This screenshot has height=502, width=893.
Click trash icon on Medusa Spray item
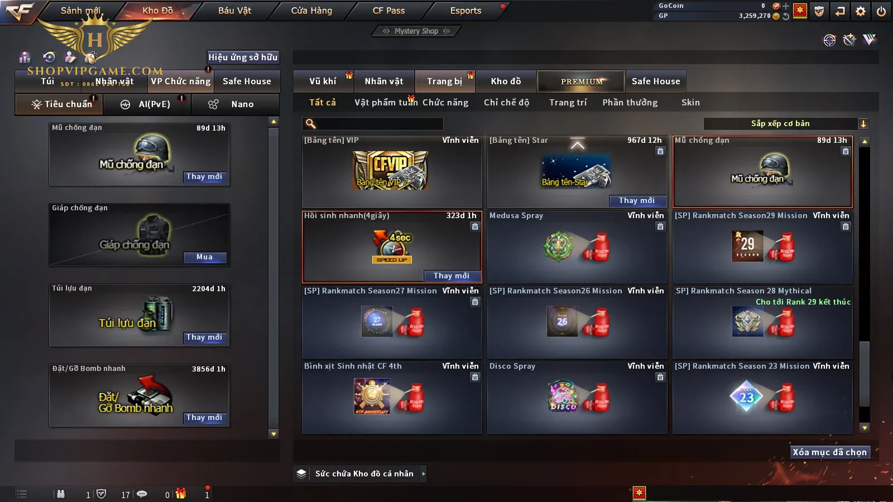click(660, 226)
